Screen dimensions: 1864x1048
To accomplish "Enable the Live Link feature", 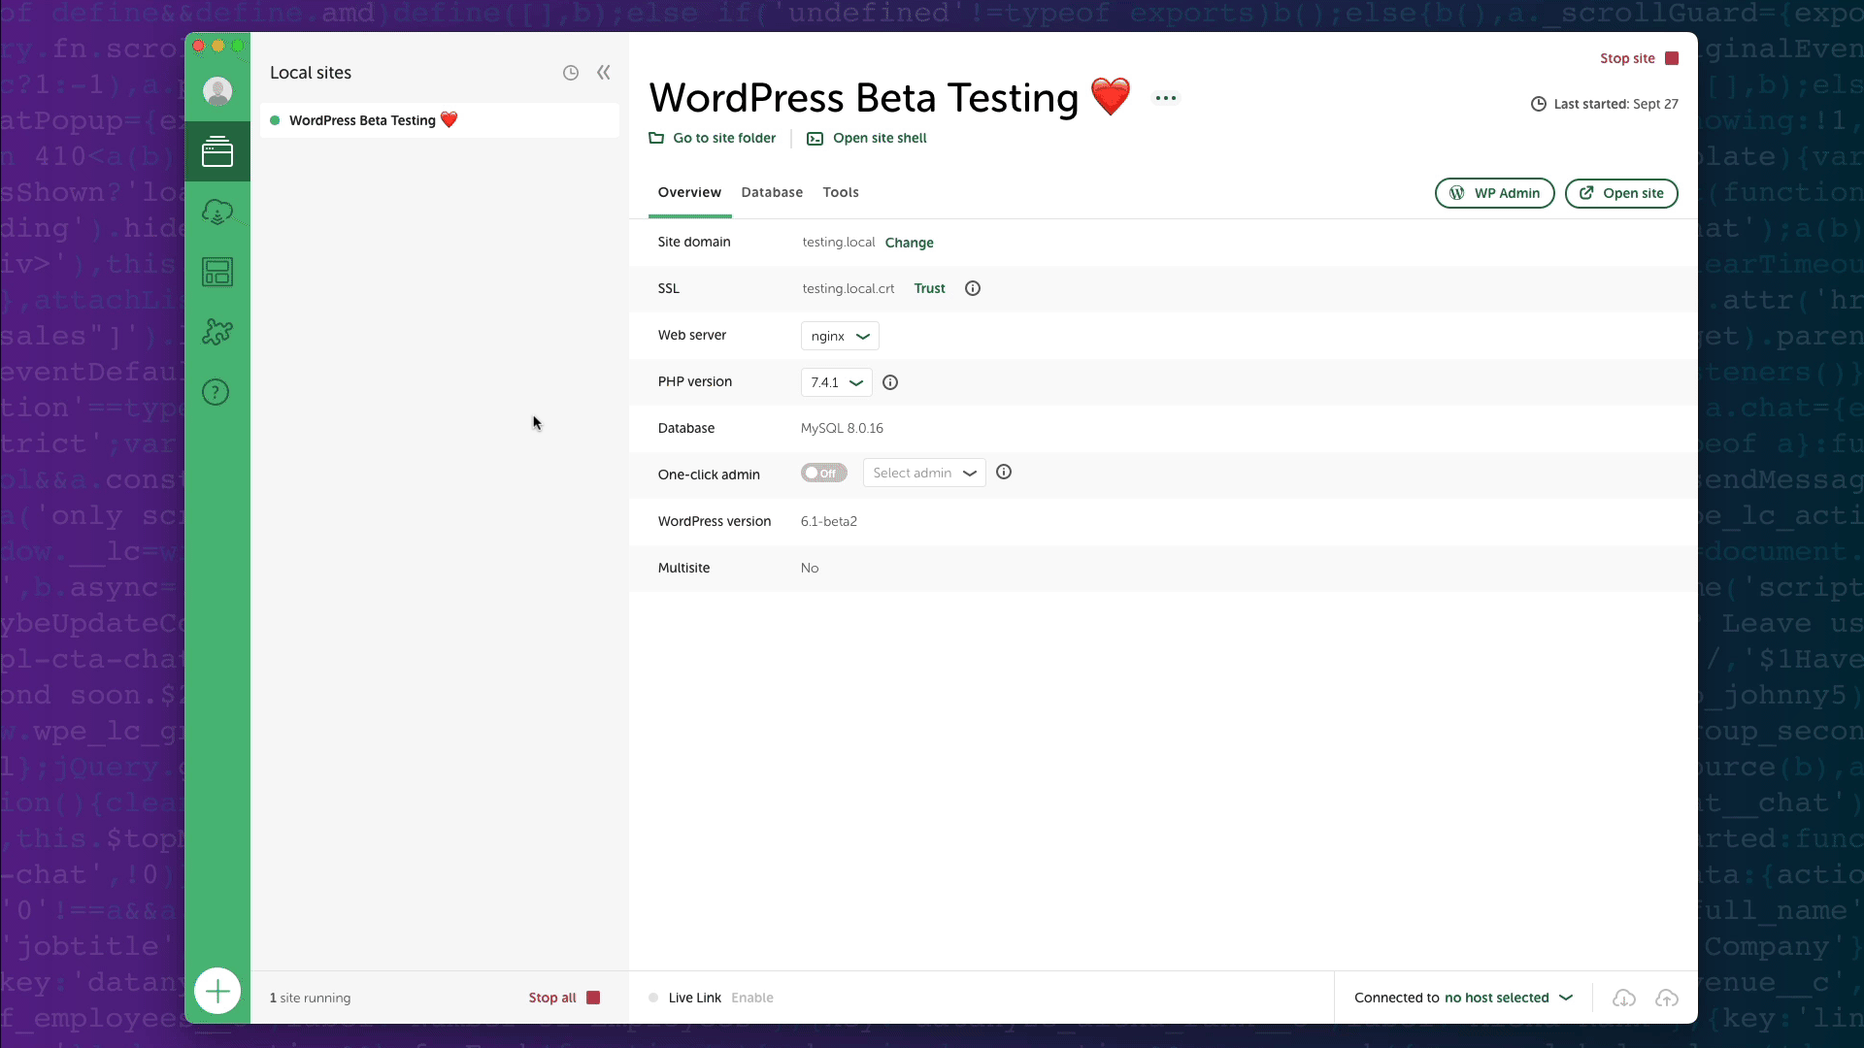I will pos(750,997).
